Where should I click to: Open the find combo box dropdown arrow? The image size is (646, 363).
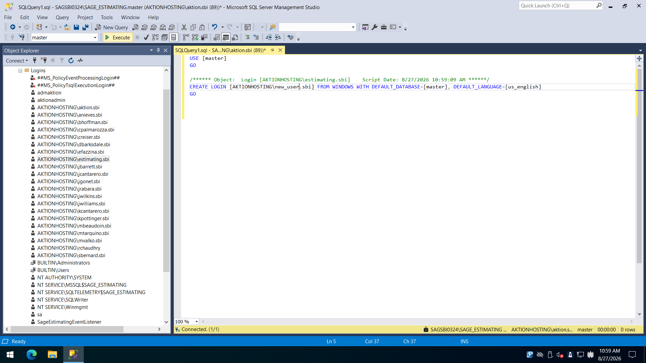tap(353, 27)
